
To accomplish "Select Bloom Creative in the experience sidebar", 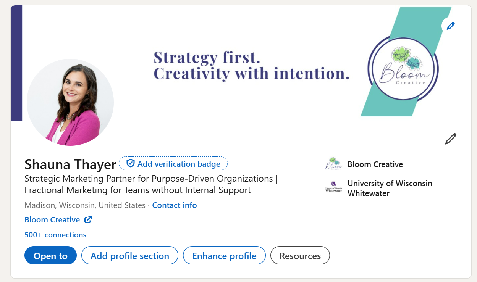I will (375, 164).
